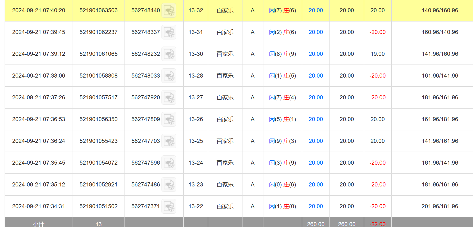Open video replay icon for round 562748440
473x227 pixels.
click(x=169, y=11)
